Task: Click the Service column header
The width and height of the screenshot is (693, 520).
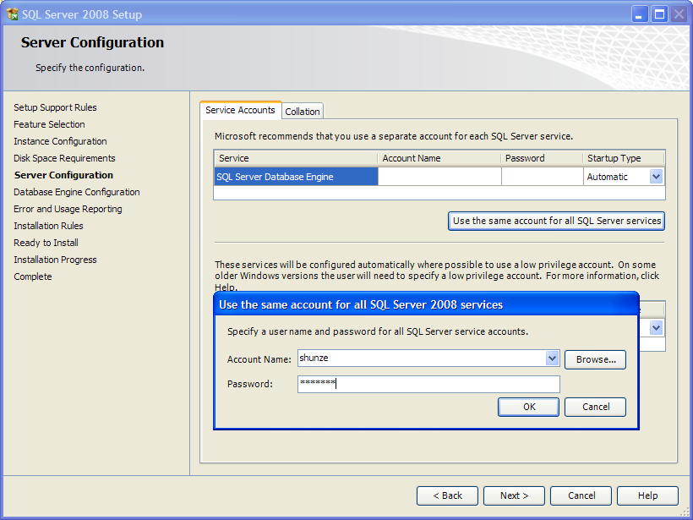Action: pyautogui.click(x=296, y=158)
